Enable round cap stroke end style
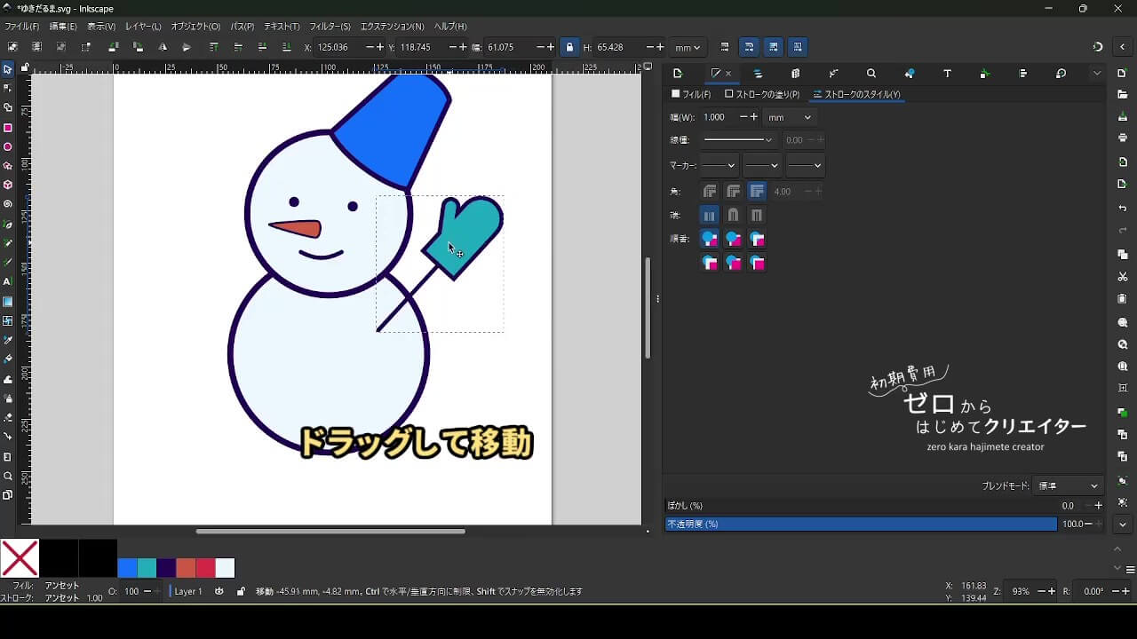 click(x=733, y=215)
